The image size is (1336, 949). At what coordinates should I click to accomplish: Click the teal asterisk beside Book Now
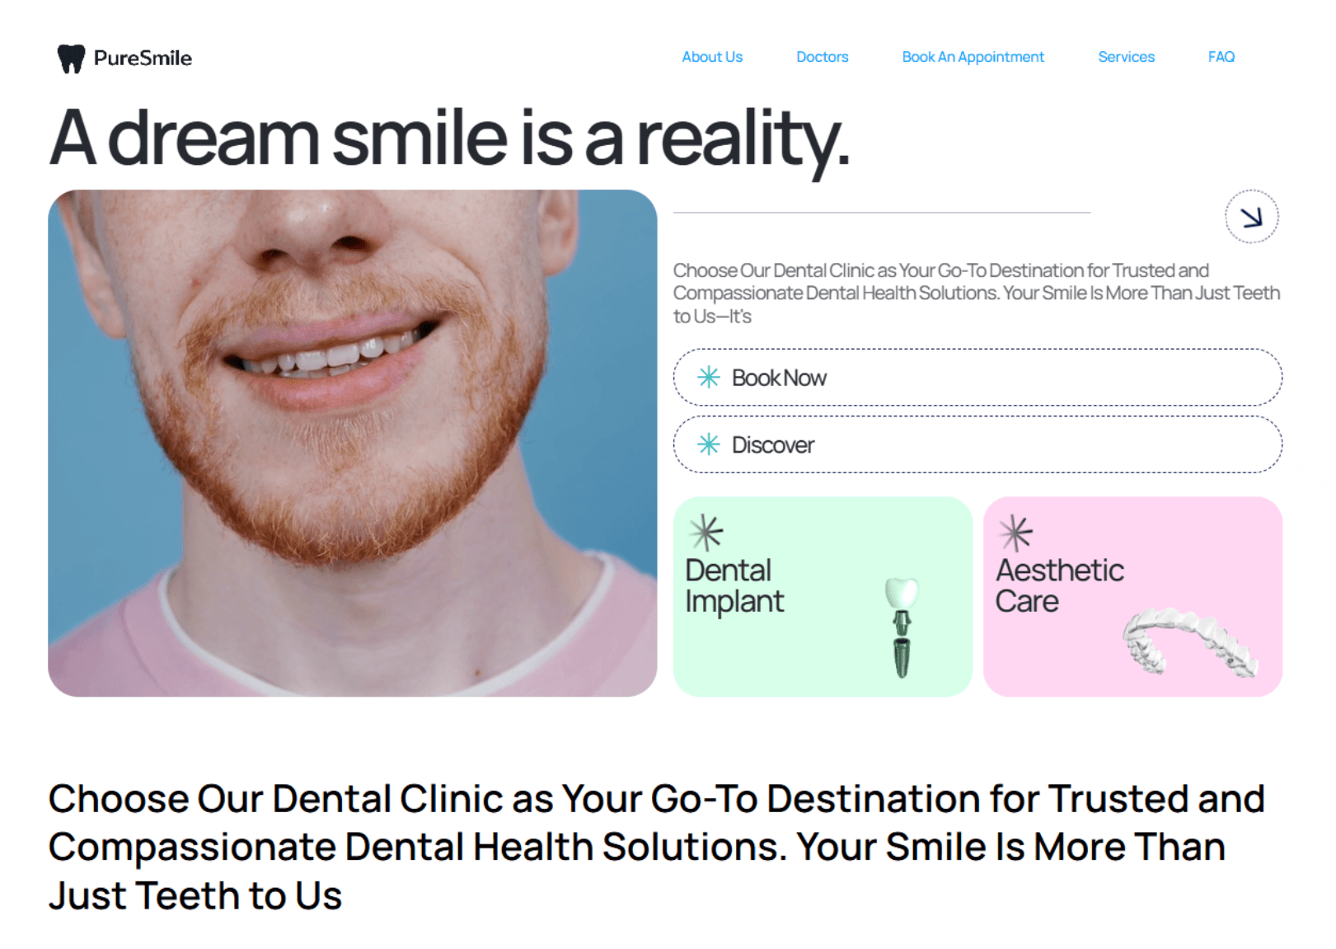click(x=709, y=378)
